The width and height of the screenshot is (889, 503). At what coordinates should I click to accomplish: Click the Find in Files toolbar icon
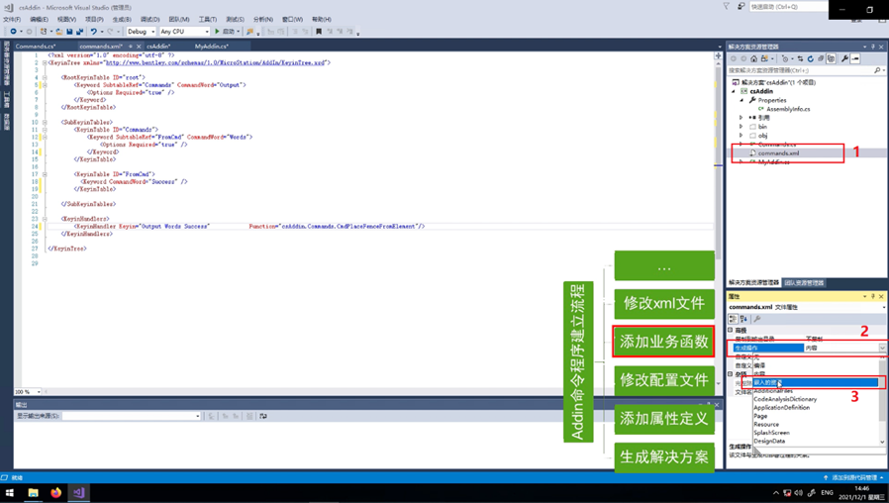pos(249,31)
